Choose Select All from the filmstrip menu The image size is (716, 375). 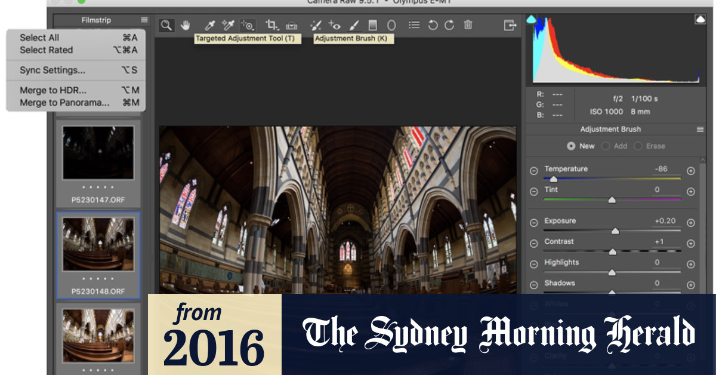pos(39,38)
